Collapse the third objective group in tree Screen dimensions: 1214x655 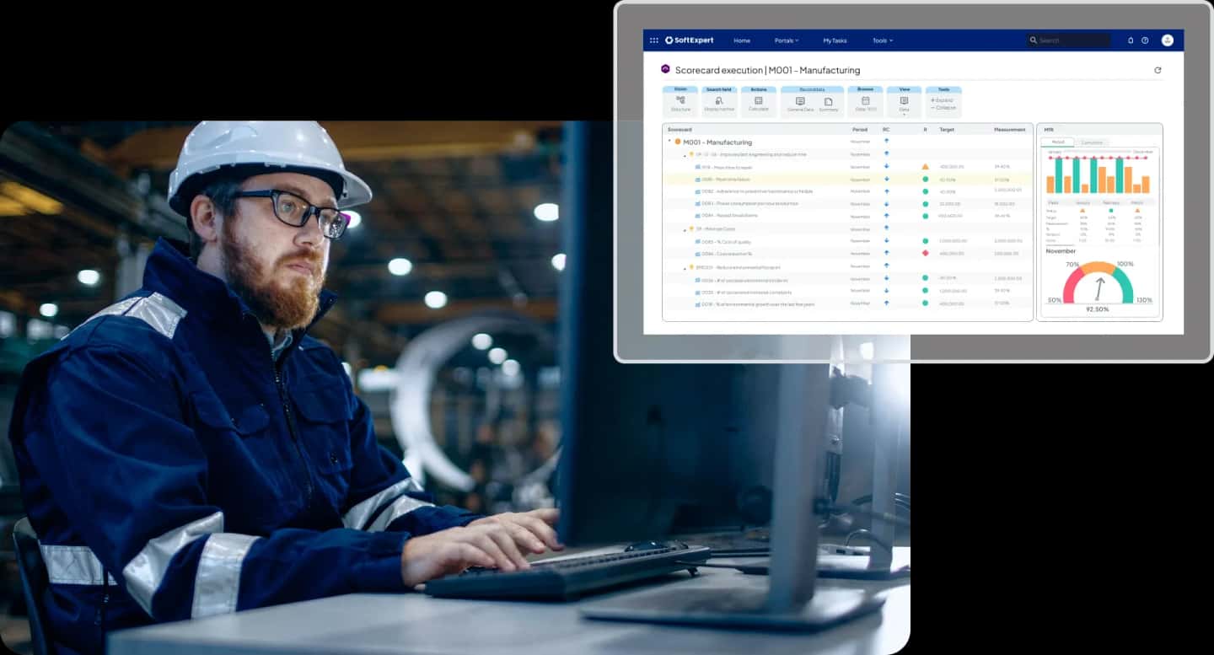tap(685, 268)
